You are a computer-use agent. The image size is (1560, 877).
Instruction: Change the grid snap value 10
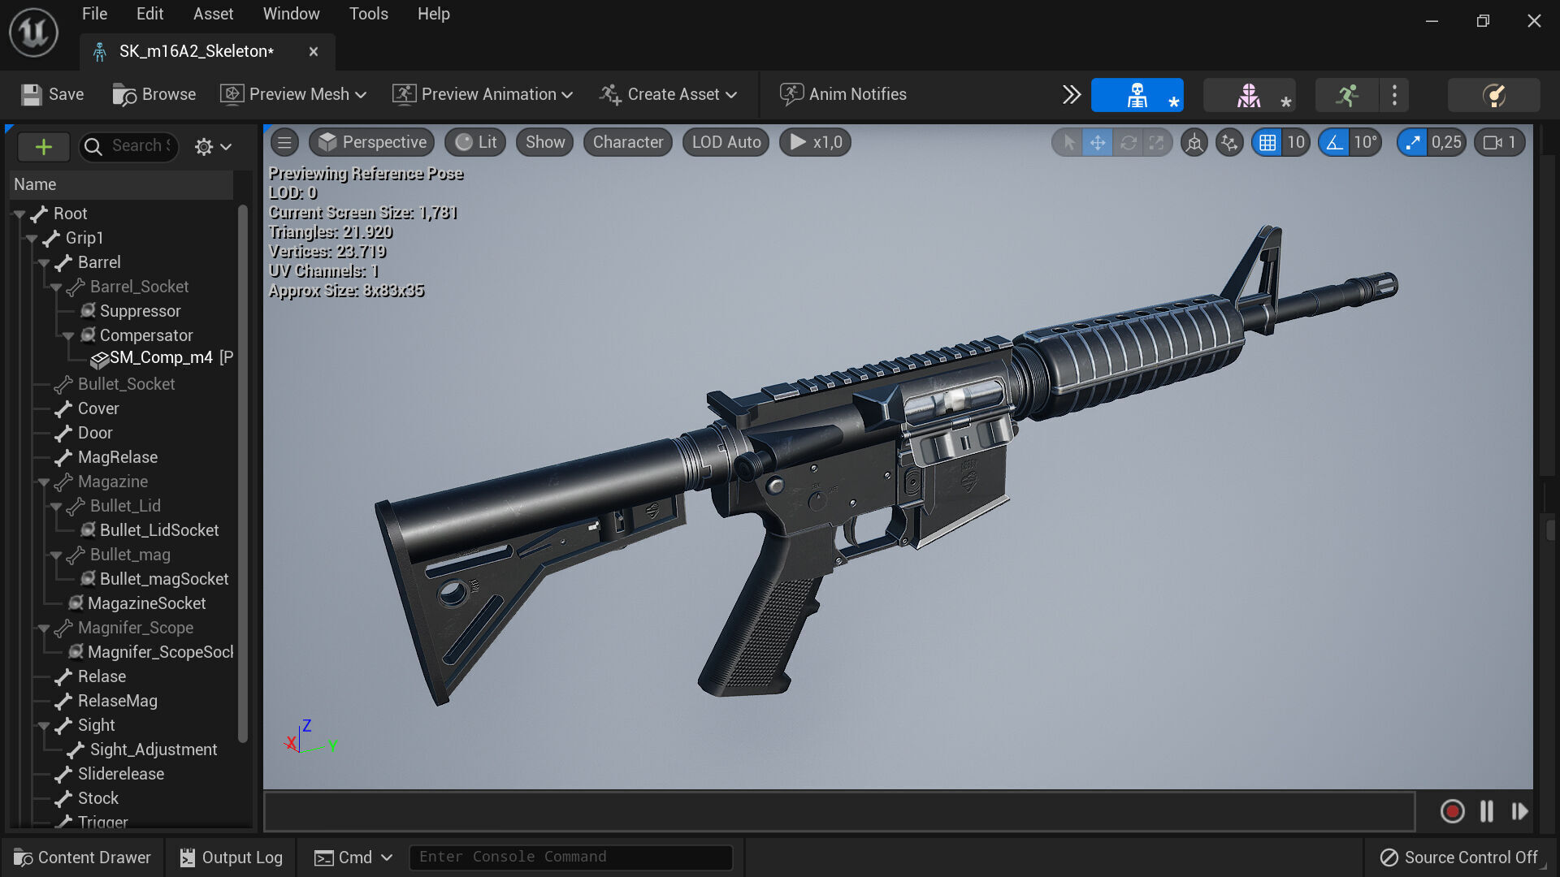pyautogui.click(x=1296, y=143)
